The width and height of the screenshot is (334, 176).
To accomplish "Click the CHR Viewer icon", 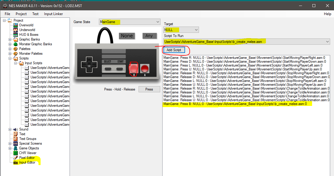I will pyautogui.click(x=16, y=153).
